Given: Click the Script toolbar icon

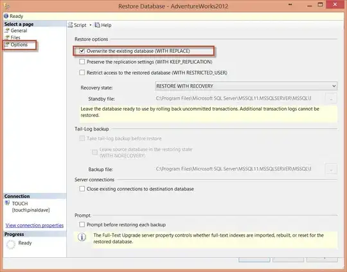Looking at the screenshot, I should pos(71,25).
